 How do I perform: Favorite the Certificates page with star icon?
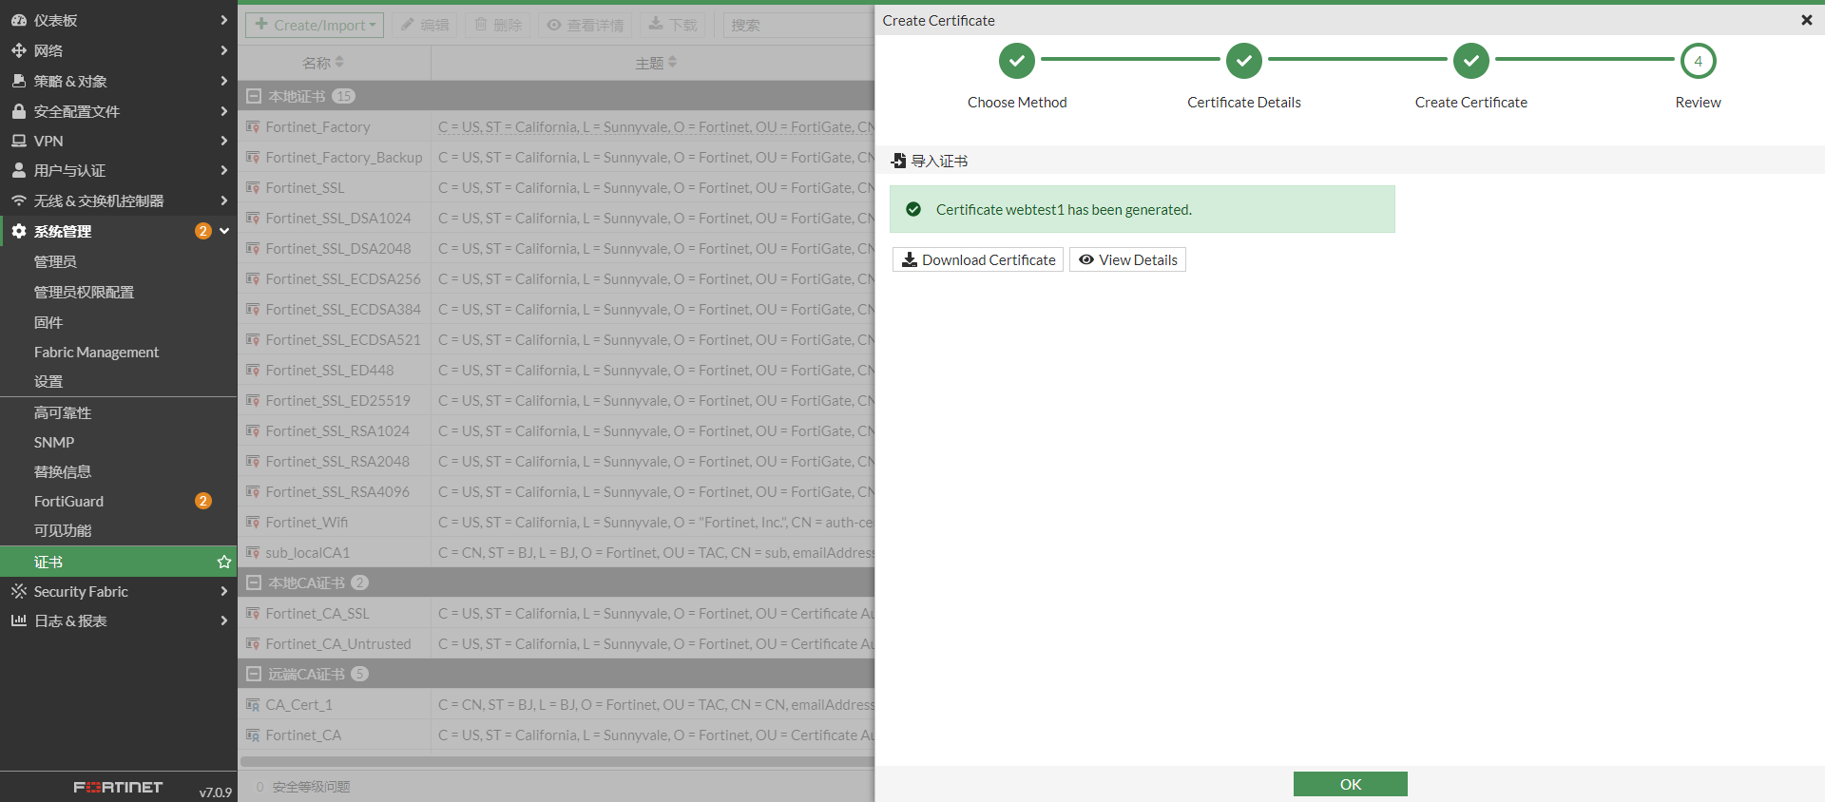coord(224,562)
